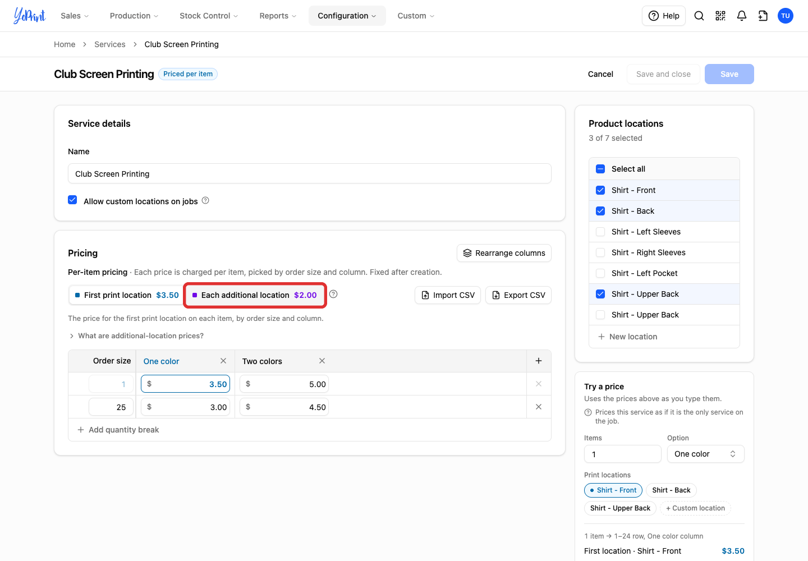808x561 pixels.
Task: Open the Configuration dropdown menu
Action: click(x=347, y=16)
